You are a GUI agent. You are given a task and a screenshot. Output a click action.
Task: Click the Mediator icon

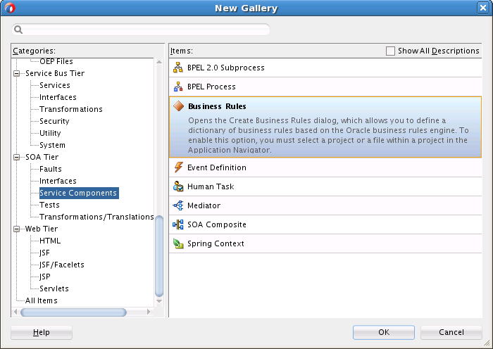coord(178,205)
